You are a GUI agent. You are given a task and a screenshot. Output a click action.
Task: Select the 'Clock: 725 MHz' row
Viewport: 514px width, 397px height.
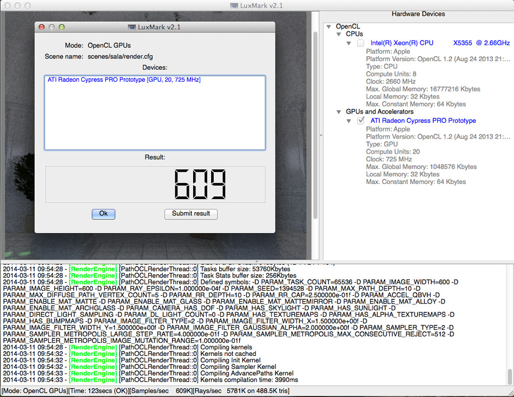(389, 160)
